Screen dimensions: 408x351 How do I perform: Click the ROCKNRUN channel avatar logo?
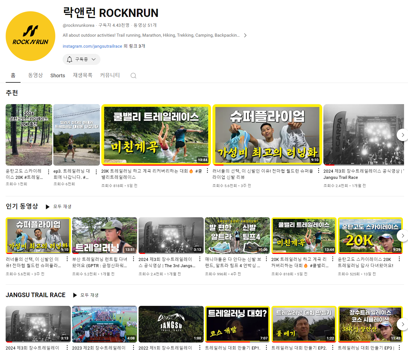(30, 36)
